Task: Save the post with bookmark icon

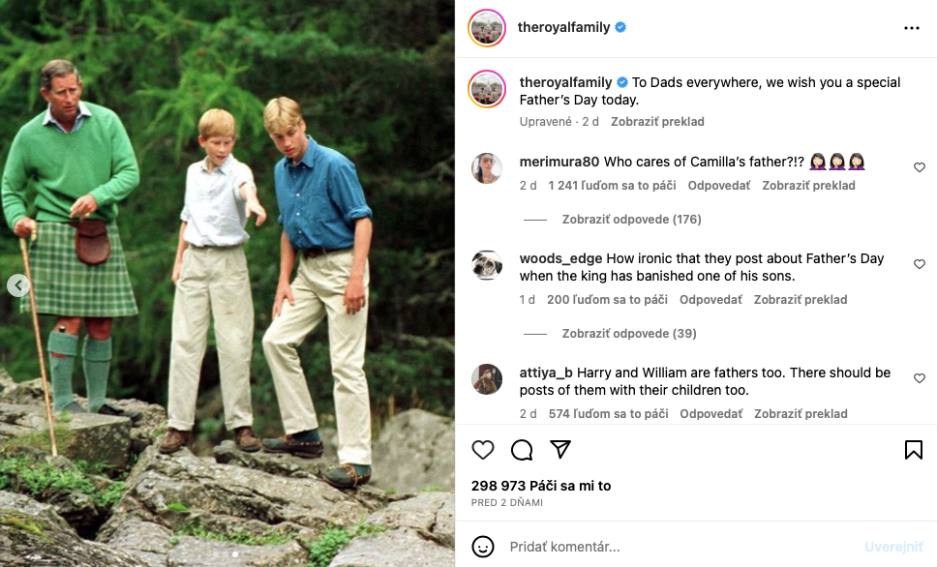Action: pyautogui.click(x=913, y=450)
